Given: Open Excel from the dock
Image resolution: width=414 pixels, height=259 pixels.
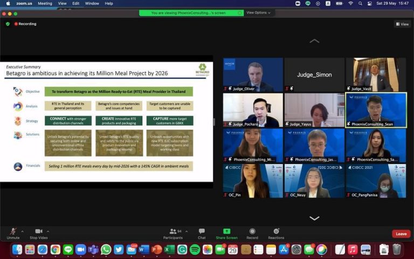Looking at the screenshot, I should click(x=169, y=249).
